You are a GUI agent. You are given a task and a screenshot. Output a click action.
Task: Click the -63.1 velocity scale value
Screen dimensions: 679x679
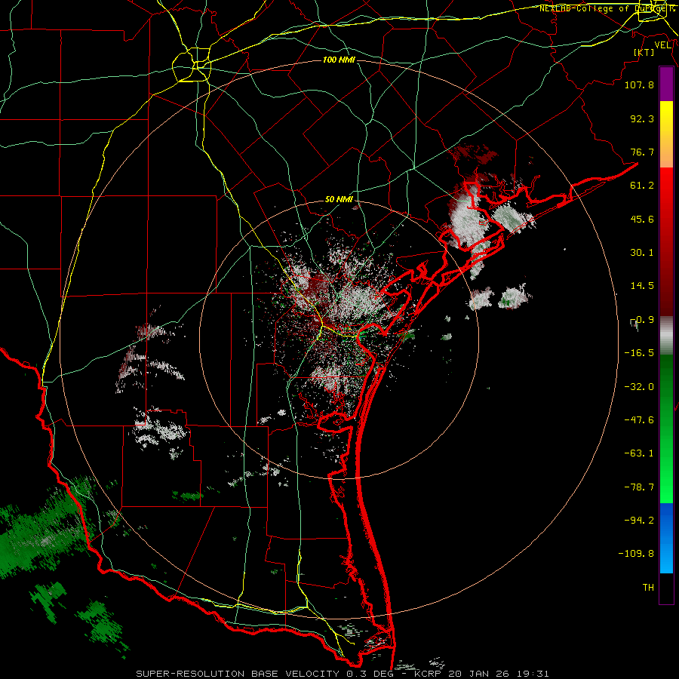639,453
